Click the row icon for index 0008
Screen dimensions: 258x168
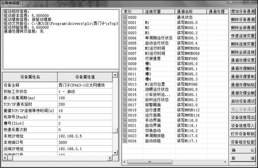click(125, 58)
